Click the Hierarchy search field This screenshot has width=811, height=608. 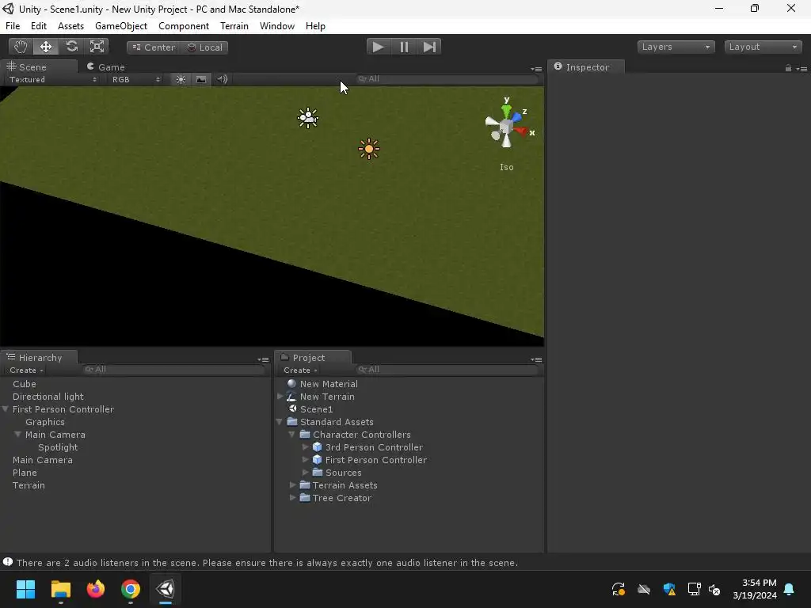[174, 369]
